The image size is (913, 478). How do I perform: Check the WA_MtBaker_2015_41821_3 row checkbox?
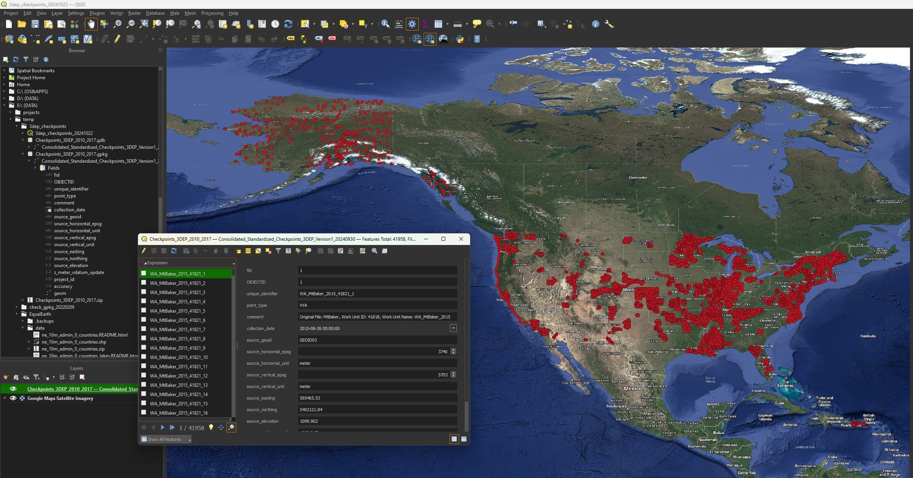tap(144, 292)
